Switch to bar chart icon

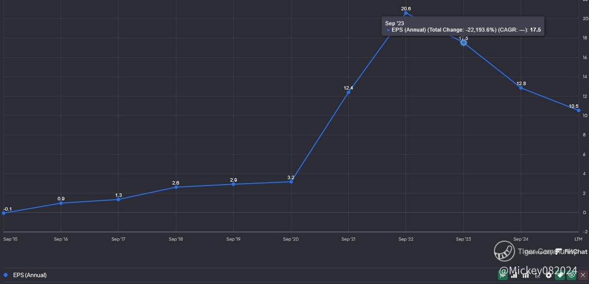(x=514, y=275)
